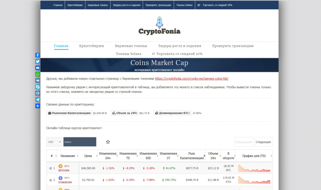Image resolution: width=321 pixels, height=190 pixels.
Task: Click the CryptoFonia site title
Action: click(160, 31)
